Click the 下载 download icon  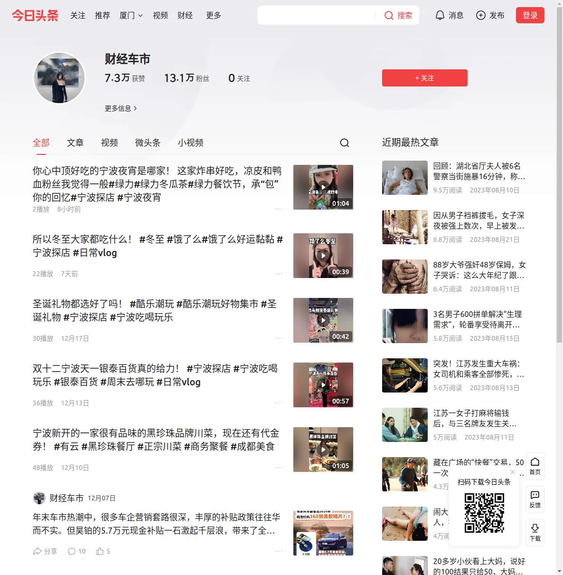535,533
